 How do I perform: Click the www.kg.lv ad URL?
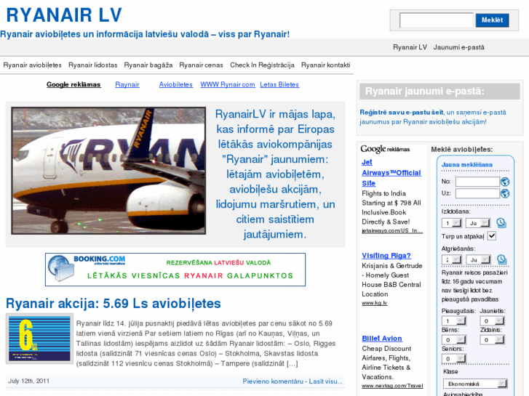pos(375,303)
